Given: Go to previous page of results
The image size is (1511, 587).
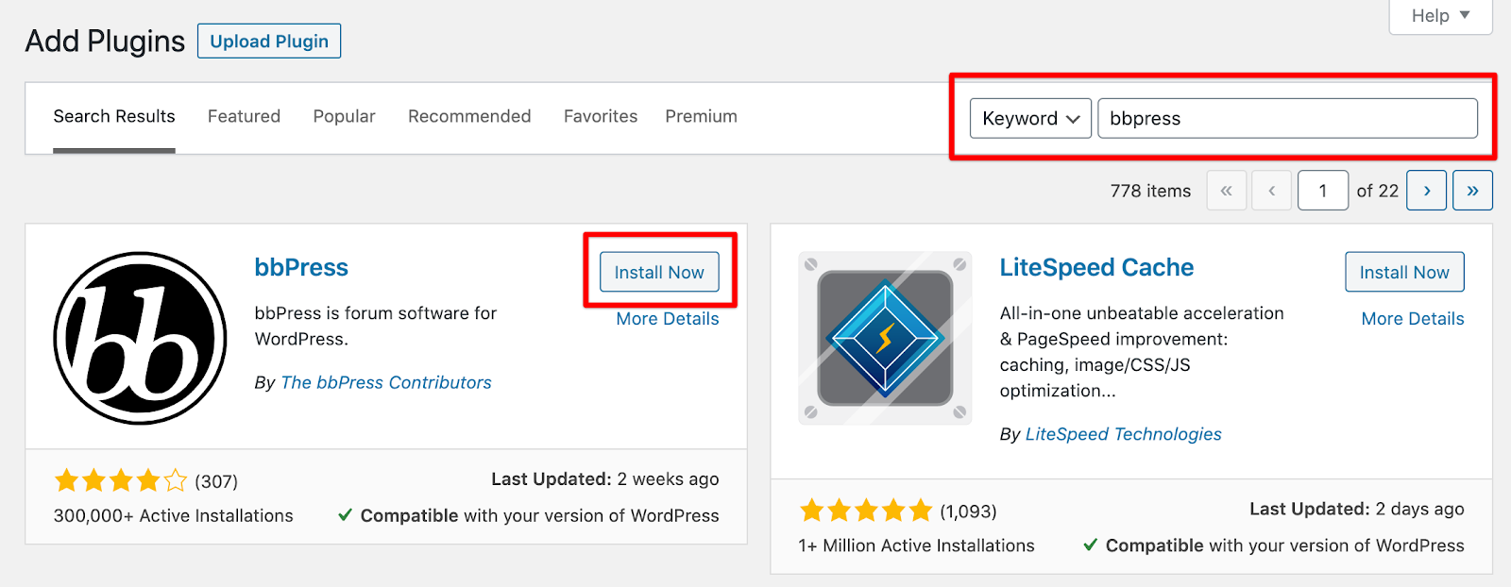Looking at the screenshot, I should 1272,191.
